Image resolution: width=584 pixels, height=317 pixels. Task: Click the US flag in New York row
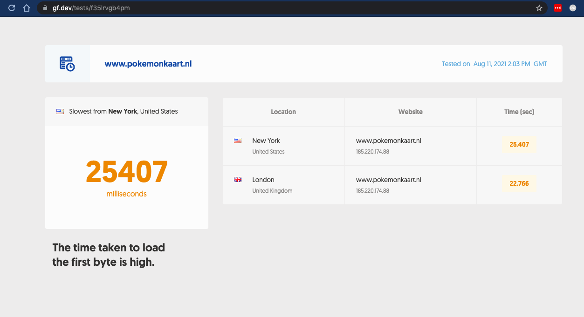(x=238, y=140)
